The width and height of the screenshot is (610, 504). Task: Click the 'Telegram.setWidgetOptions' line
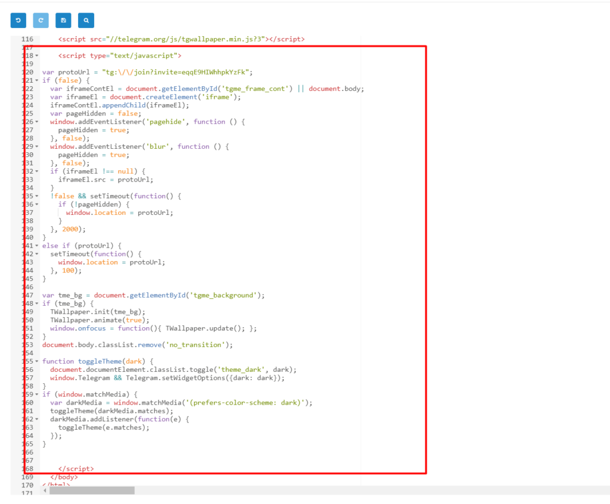167,378
